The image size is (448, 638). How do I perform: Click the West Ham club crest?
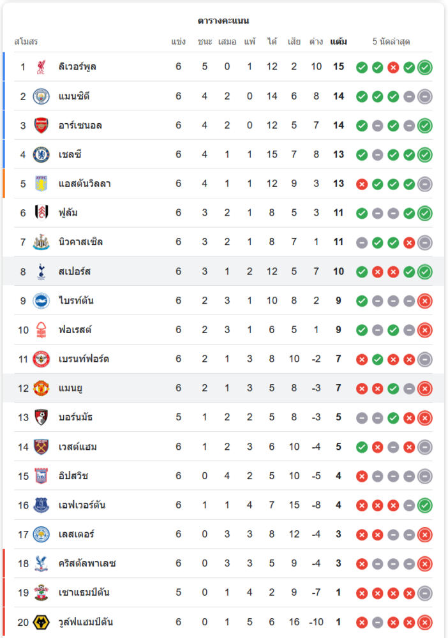[x=41, y=447]
